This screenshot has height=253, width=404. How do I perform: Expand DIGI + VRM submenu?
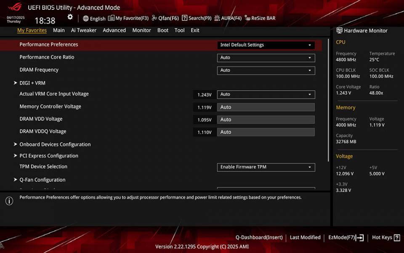coord(32,83)
